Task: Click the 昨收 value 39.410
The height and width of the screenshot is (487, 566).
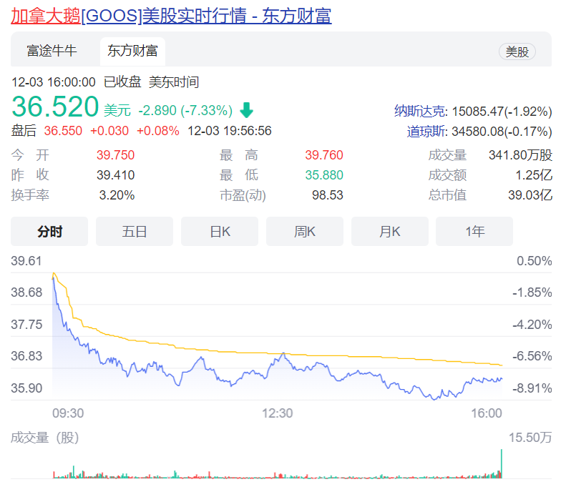Action: 115,175
